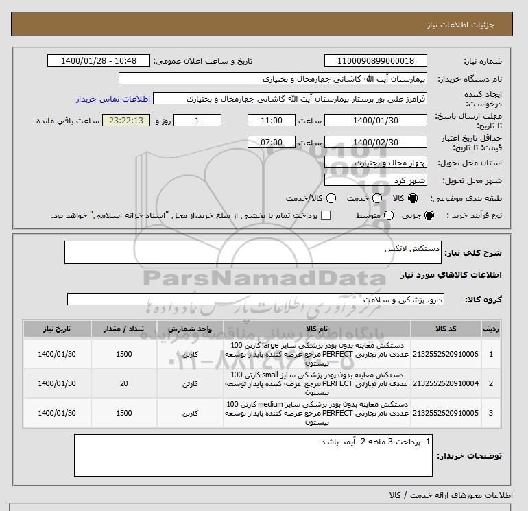This screenshot has height=511, width=528.
Task: Click the request creator name field
Action: click(290, 98)
